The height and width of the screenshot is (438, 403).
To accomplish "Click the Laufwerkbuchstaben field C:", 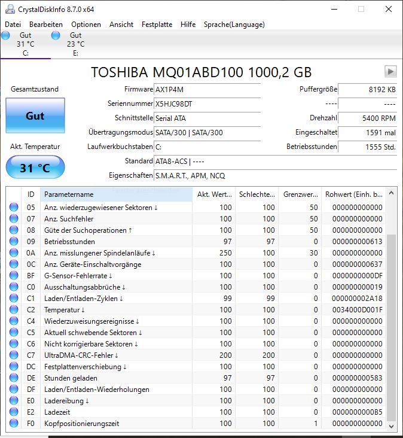I will [x=207, y=147].
